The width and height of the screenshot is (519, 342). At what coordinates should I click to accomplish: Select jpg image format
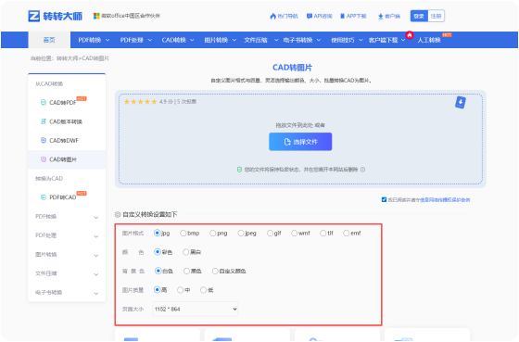pyautogui.click(x=158, y=233)
